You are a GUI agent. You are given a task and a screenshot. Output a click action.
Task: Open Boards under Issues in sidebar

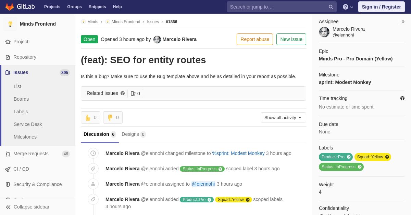tap(21, 99)
